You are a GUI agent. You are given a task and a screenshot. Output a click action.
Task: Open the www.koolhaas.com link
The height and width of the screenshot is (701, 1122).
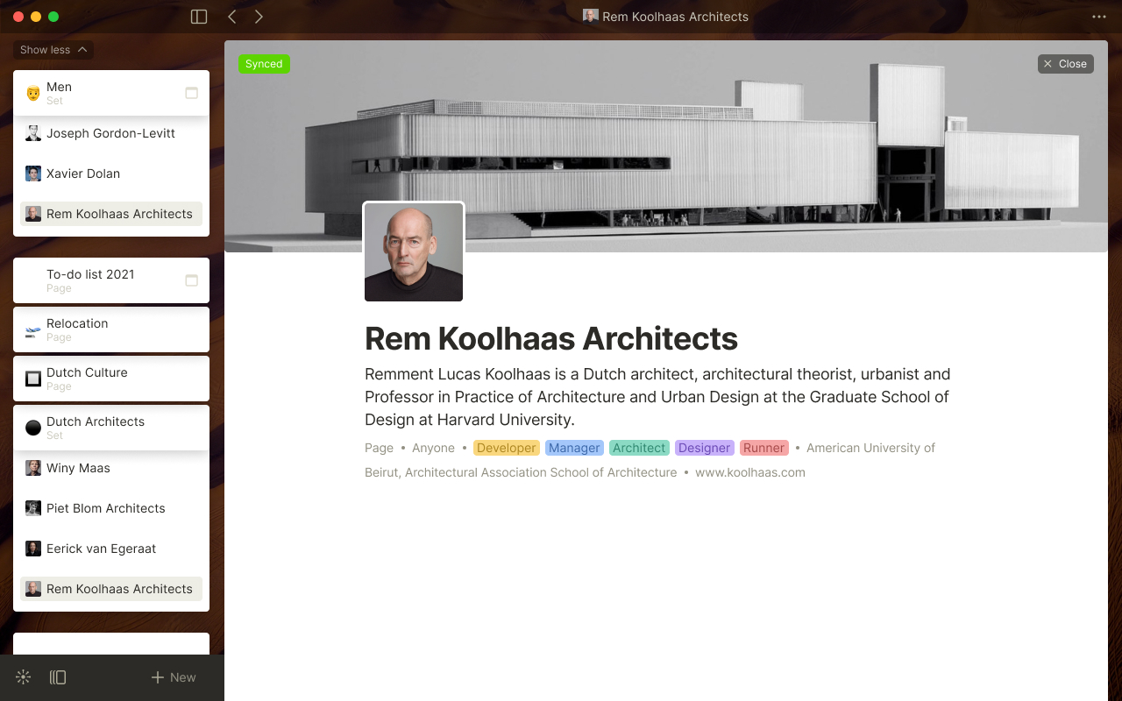click(x=750, y=472)
